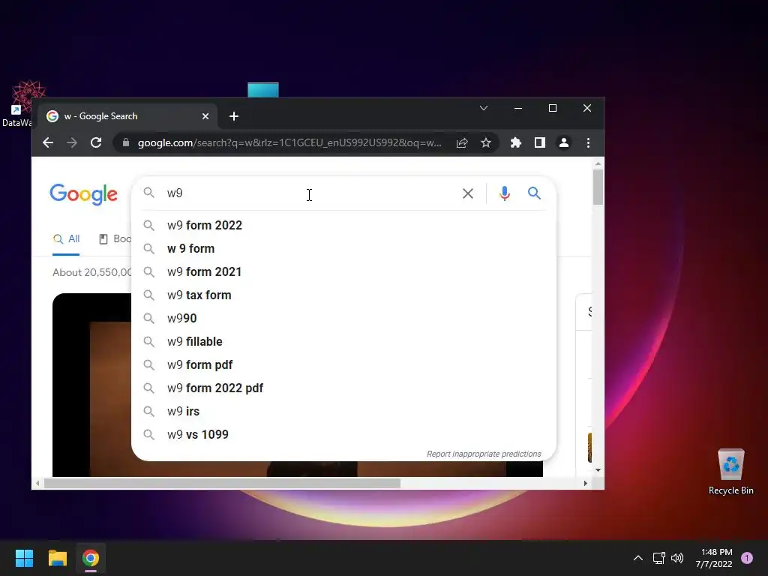The image size is (768, 576).
Task: Select suggestion 'w9 fillable'
Action: [343, 342]
